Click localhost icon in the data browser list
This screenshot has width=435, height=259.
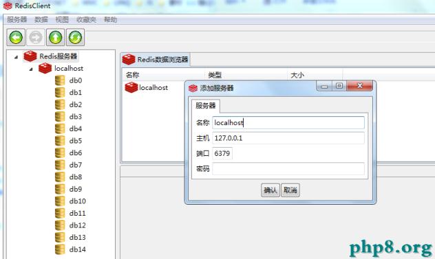[131, 87]
